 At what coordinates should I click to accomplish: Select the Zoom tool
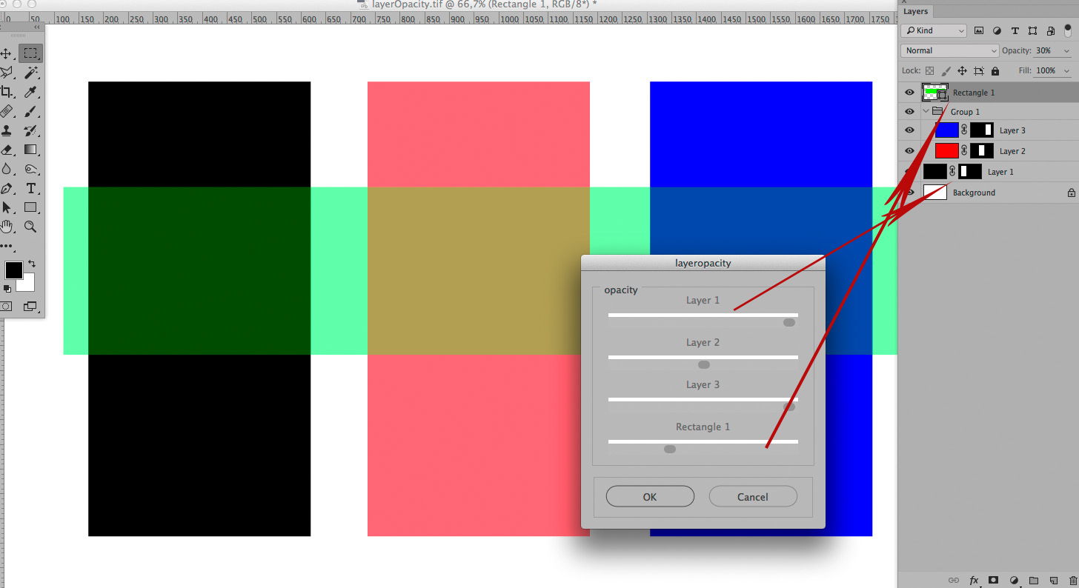30,227
